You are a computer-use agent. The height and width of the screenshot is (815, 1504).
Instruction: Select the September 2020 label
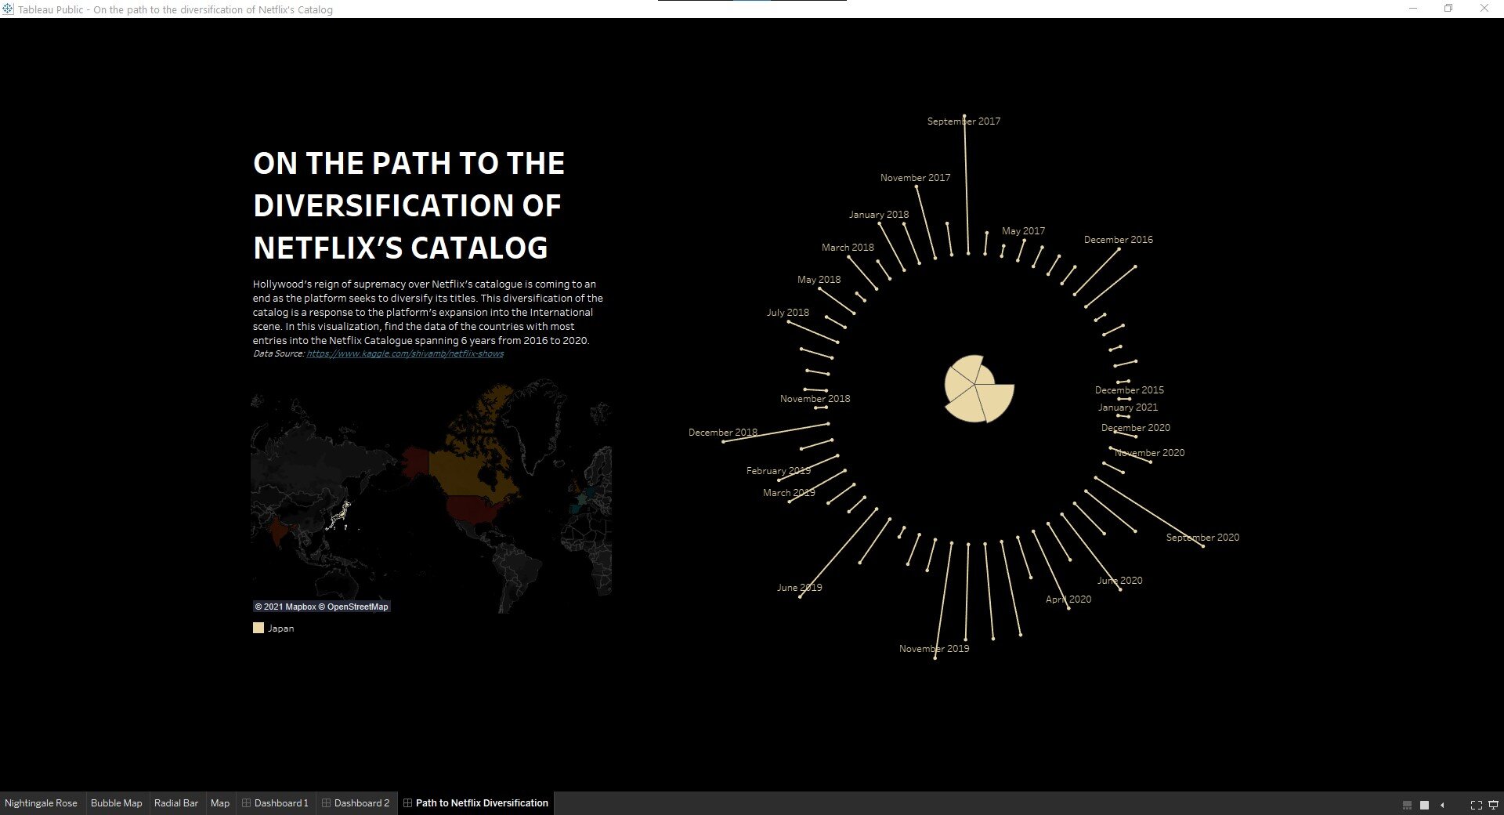click(1202, 538)
